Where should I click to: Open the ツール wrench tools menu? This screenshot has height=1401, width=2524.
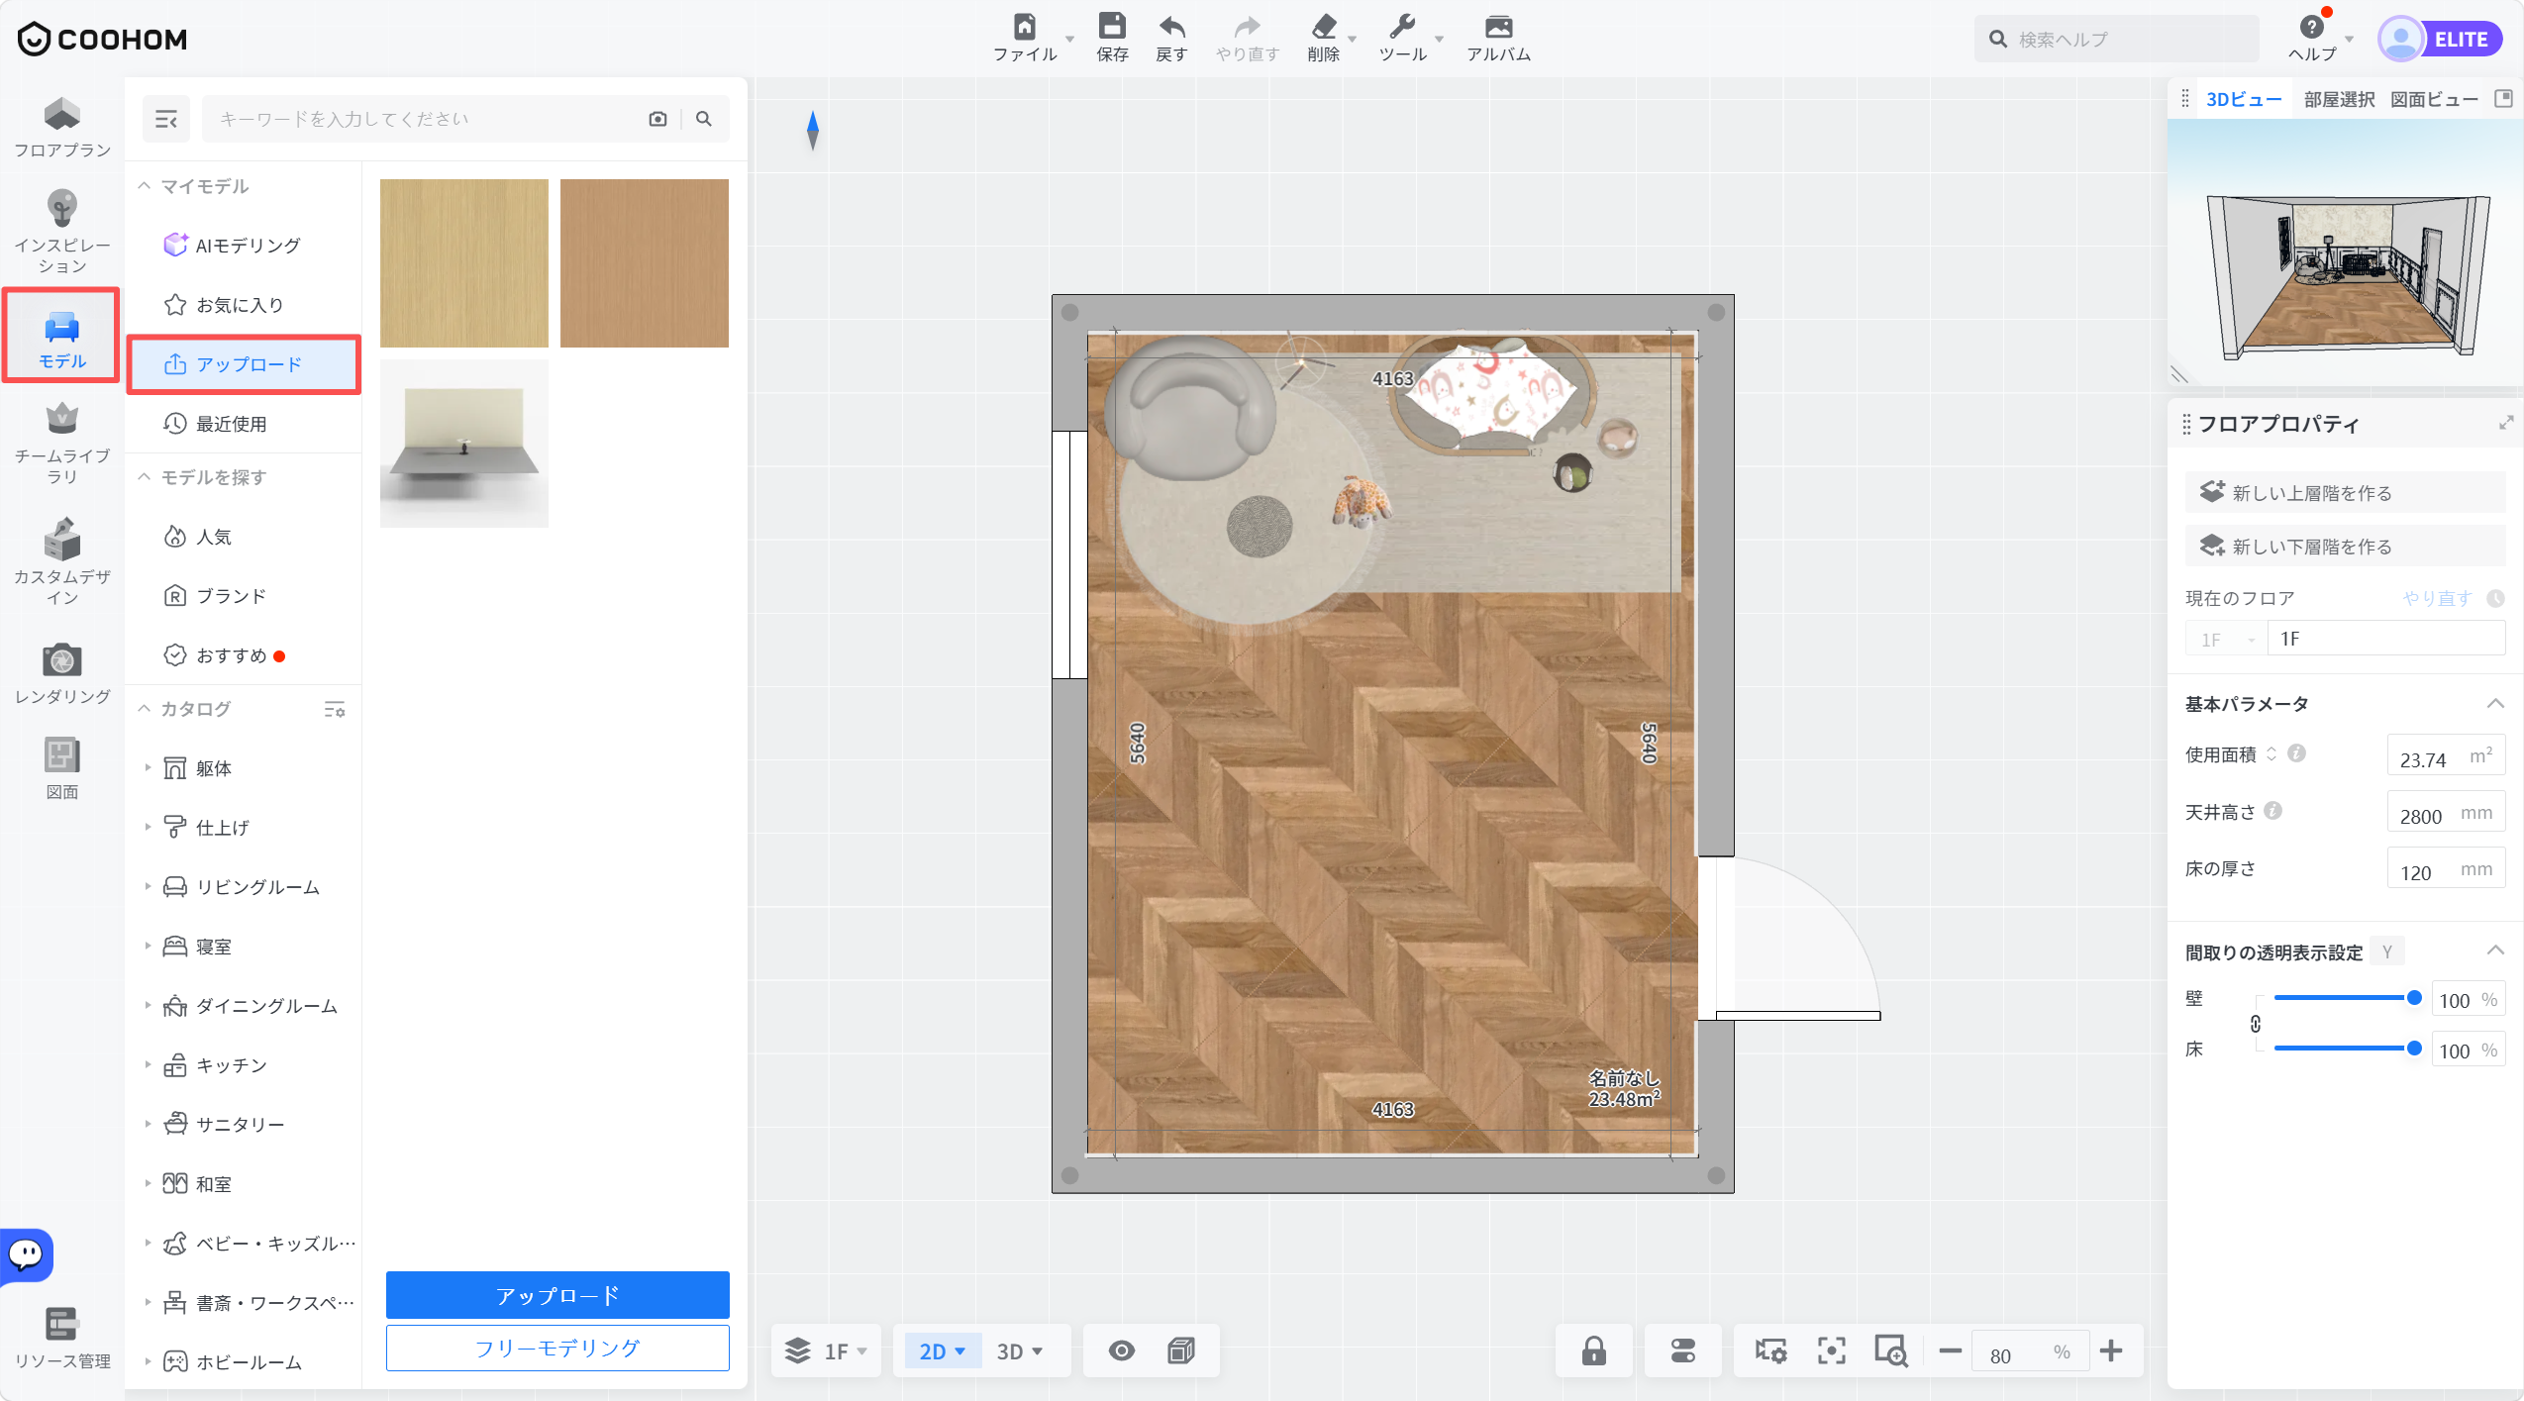(x=1402, y=27)
